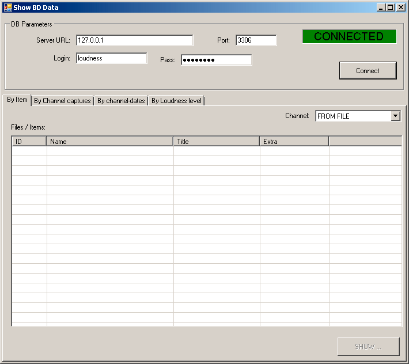Switch to the By Item tab
The height and width of the screenshot is (364, 409).
pyautogui.click(x=17, y=100)
